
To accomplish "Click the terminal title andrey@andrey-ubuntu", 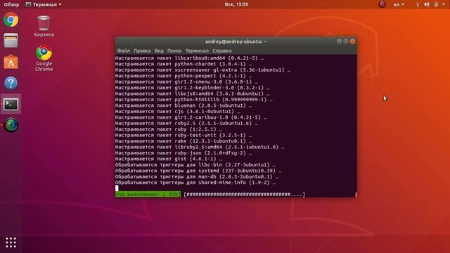I will tap(236, 41).
